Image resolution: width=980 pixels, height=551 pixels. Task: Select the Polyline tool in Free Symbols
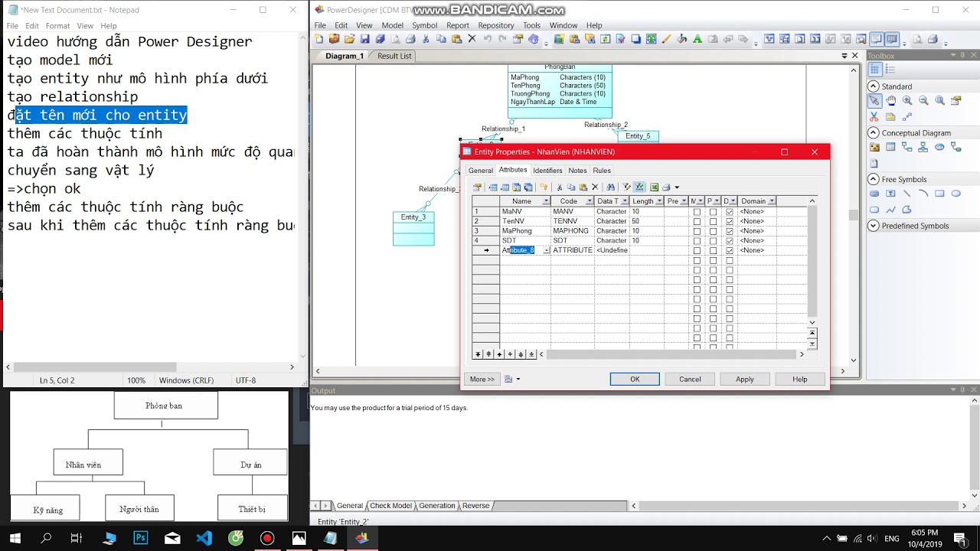891,210
